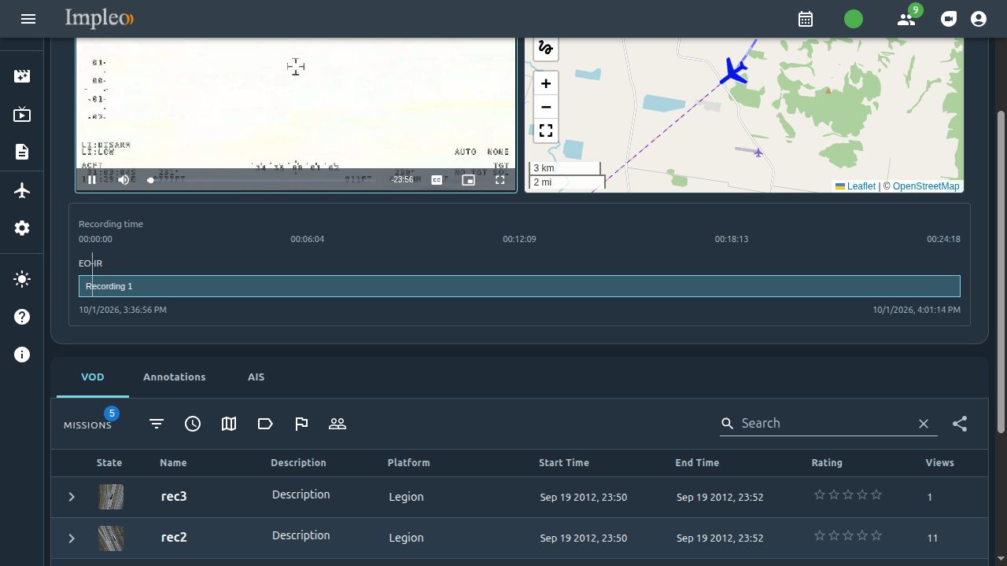Image resolution: width=1007 pixels, height=566 pixels.
Task: Open the settings gear in sidebar
Action: coord(22,228)
